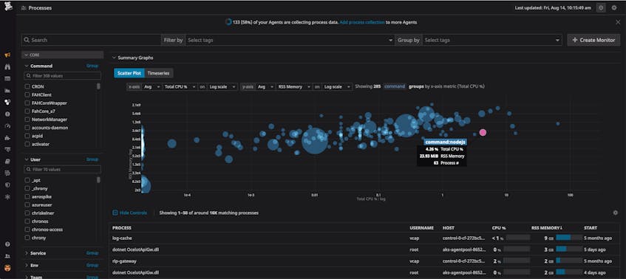Check the chronos-access user checkbox
This screenshot has height=279, width=626.
click(x=27, y=230)
